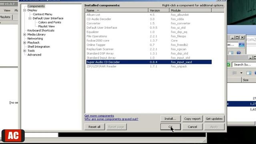Select Shell Integration in the tree
This screenshot has height=144, width=256.
(x=39, y=46)
